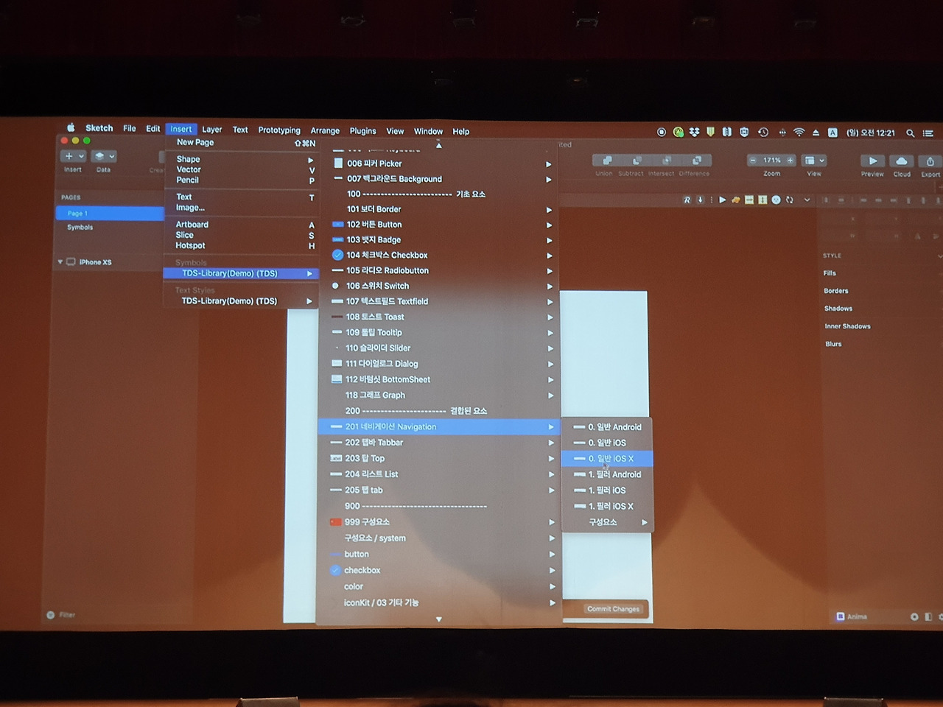Select Page 1 in the Pages list
The height and width of the screenshot is (707, 943).
tap(110, 214)
